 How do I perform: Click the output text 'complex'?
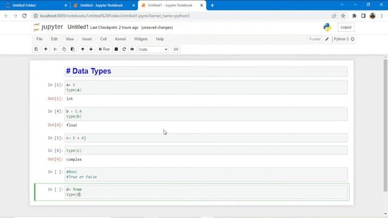click(74, 159)
